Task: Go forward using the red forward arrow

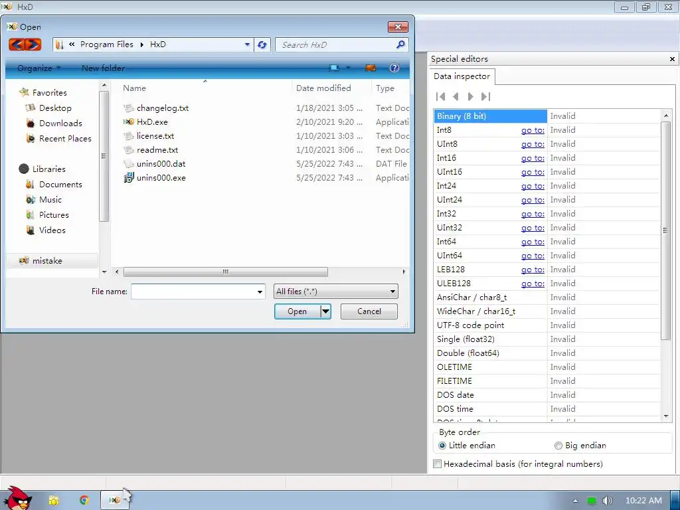Action: point(33,44)
